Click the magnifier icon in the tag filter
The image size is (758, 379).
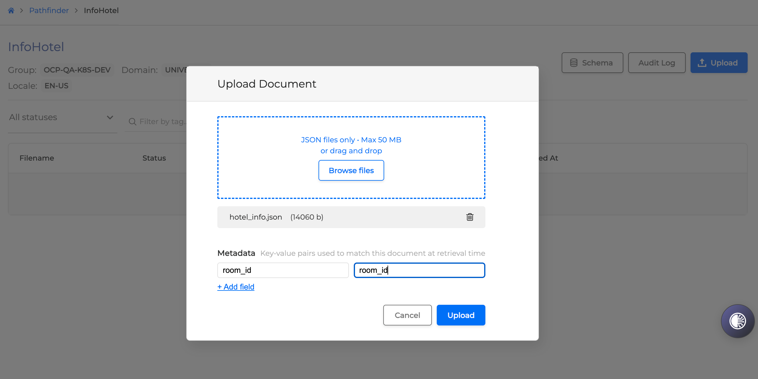point(132,121)
